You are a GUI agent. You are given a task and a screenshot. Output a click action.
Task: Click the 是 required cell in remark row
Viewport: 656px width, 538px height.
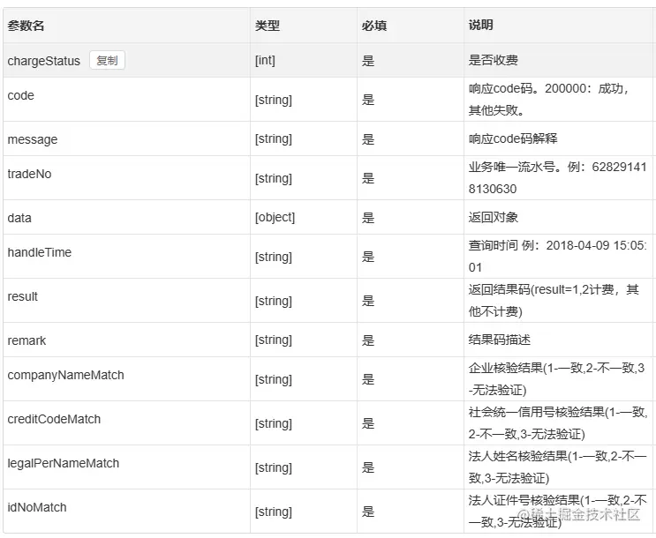pyautogui.click(x=368, y=340)
